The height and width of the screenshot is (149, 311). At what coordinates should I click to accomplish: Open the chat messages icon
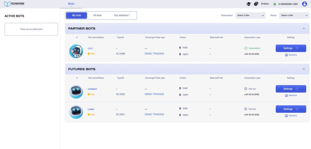point(256,4)
